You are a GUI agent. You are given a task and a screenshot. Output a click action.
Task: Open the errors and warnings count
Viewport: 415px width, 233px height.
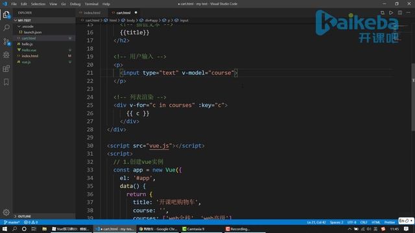click(x=31, y=222)
